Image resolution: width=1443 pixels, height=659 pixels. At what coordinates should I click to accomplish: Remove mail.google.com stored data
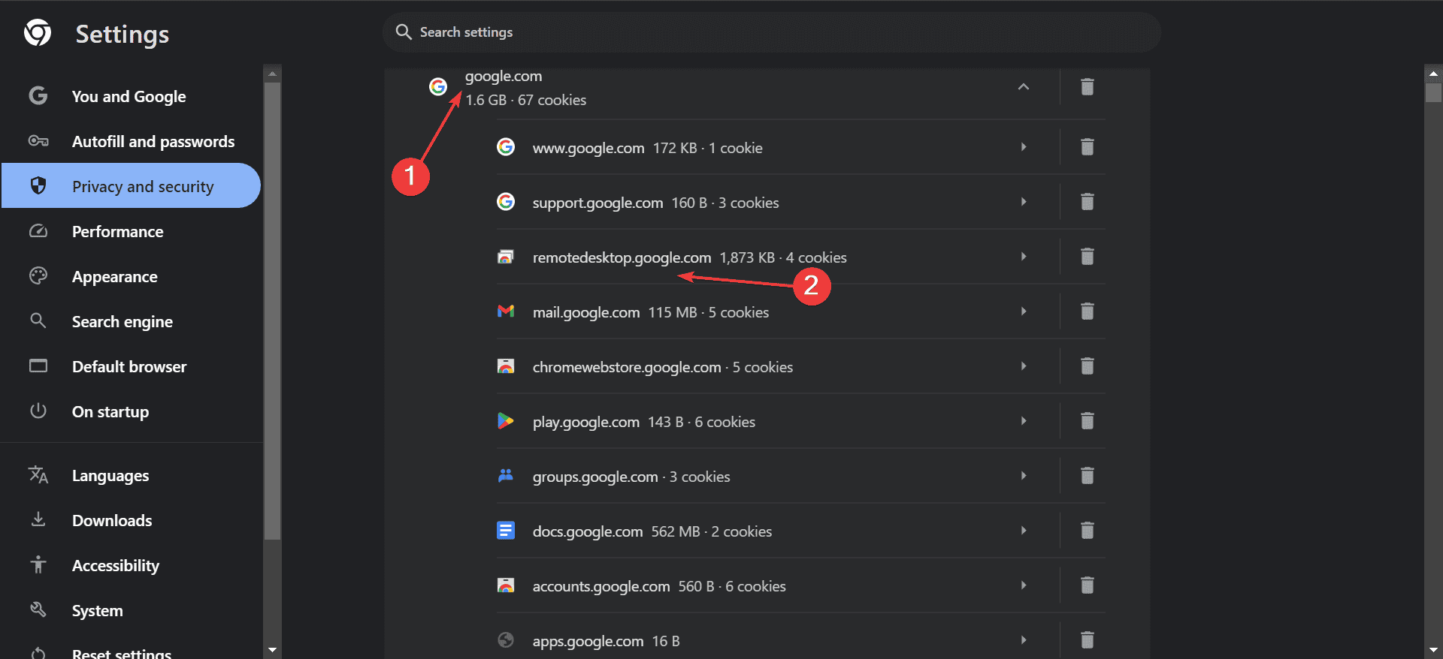[x=1087, y=311]
